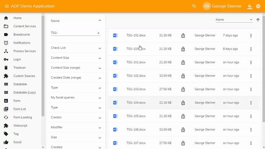The height and width of the screenshot is (149, 265).
Task: Select file name TSG-102.docx
Action: click(136, 76)
